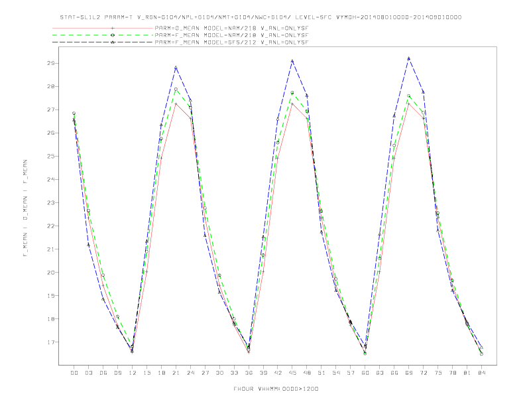Image resolution: width=525 pixels, height=406 pixels.
Task: Click x-axis forecast hour label 75
Action: pyautogui.click(x=438, y=373)
